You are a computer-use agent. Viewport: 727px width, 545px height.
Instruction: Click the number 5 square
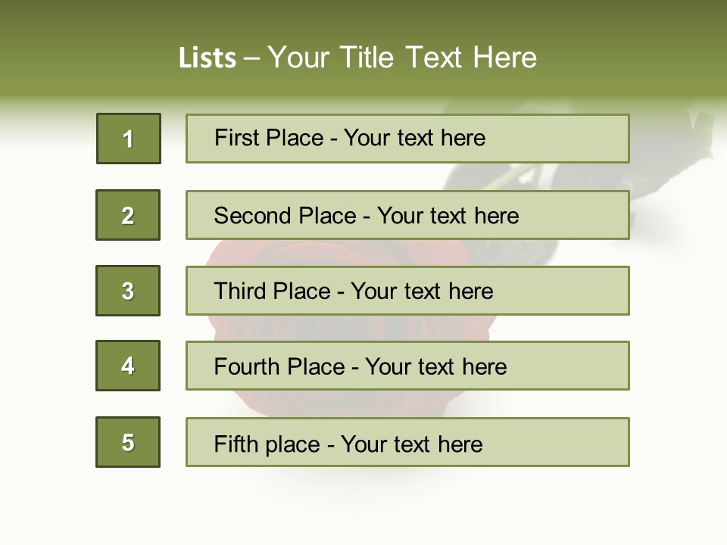point(128,442)
